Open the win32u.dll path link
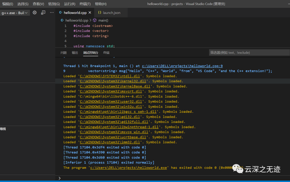Viewport: 290px width, 182px height. pyautogui.click(x=111, y=107)
